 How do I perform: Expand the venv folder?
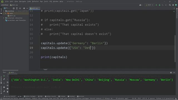6,13
